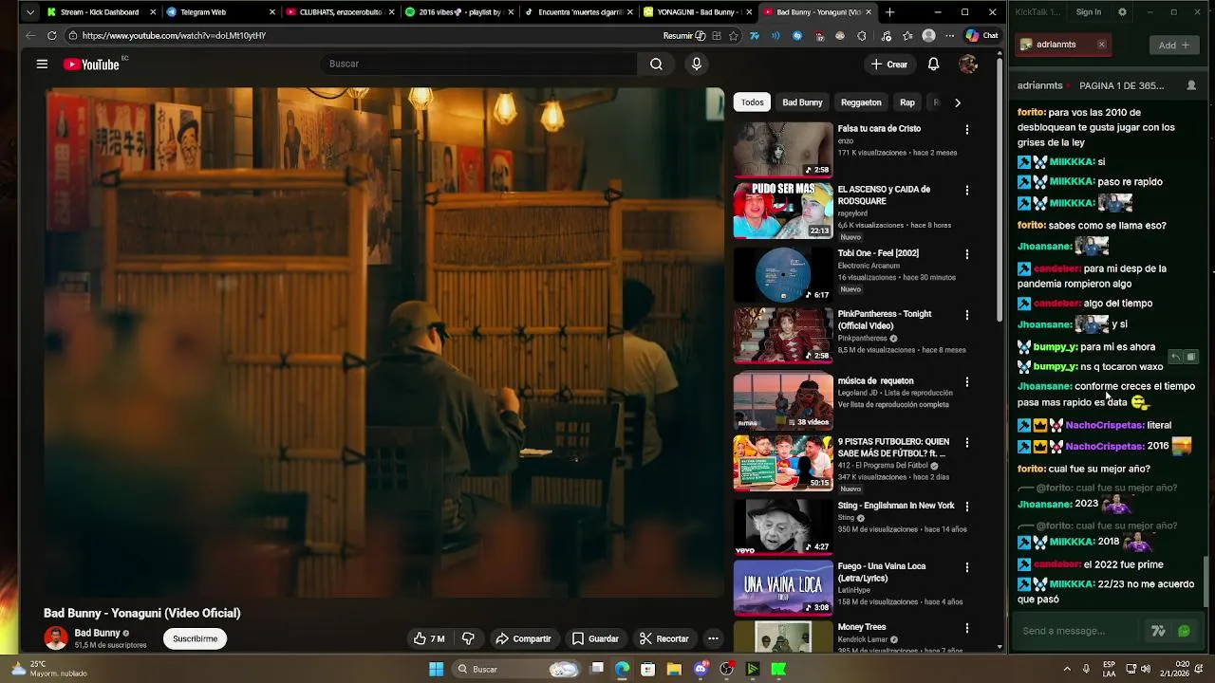Open Windows Start menu

pos(436,669)
